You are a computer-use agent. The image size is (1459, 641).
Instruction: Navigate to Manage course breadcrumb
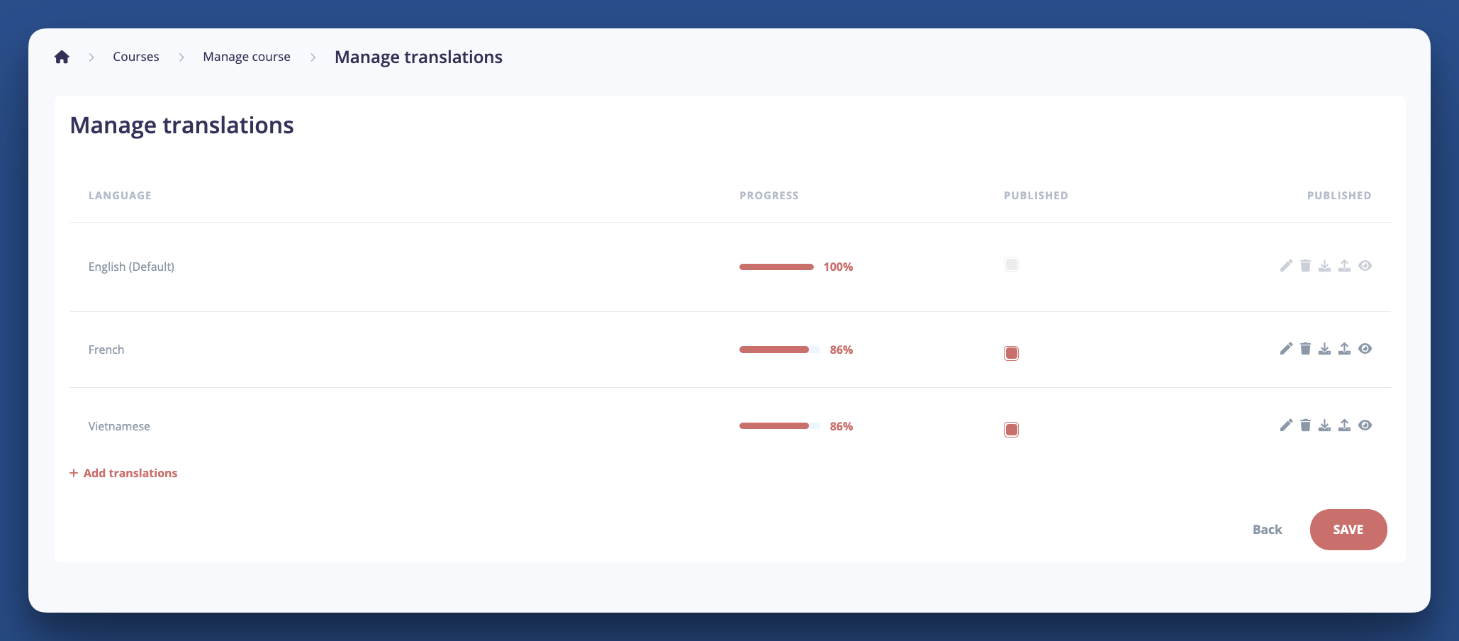247,57
